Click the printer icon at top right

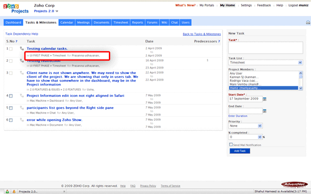(x=307, y=22)
